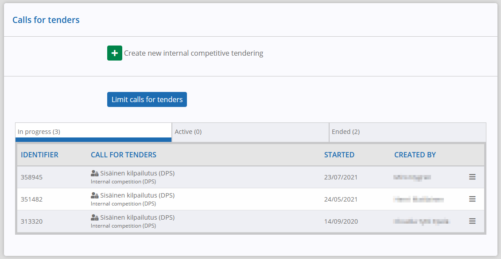Open hamburger menu for tender 313320
The image size is (501, 259).
472,221
